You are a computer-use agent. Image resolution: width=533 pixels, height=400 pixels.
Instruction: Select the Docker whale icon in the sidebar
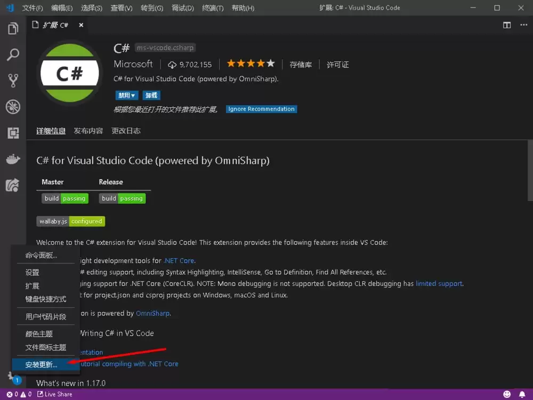(13, 158)
